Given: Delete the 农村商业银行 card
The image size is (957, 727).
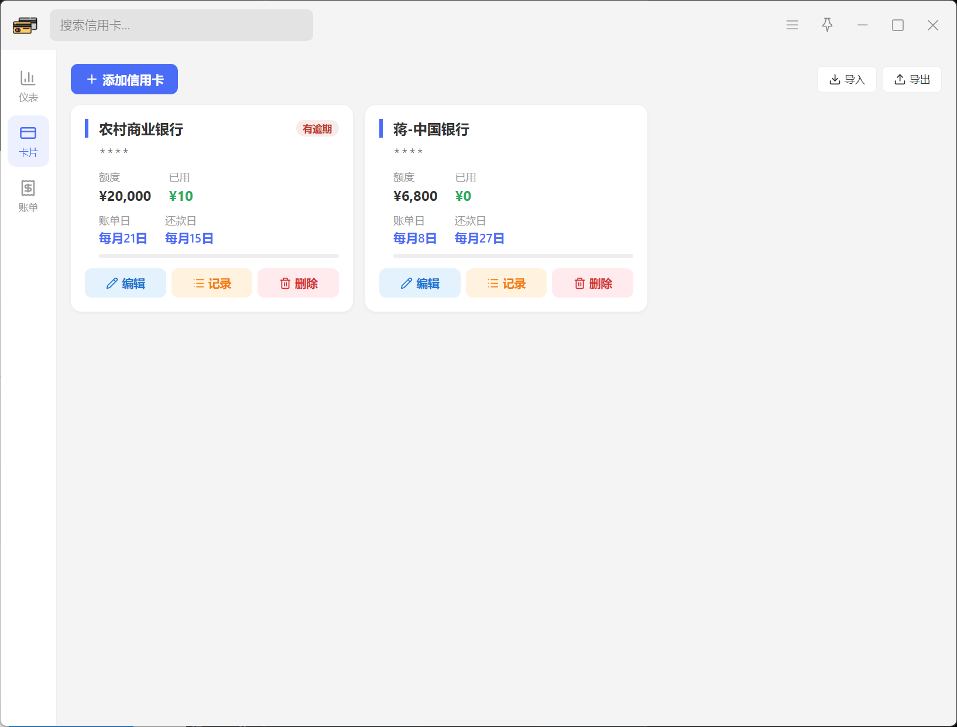Looking at the screenshot, I should (x=299, y=284).
